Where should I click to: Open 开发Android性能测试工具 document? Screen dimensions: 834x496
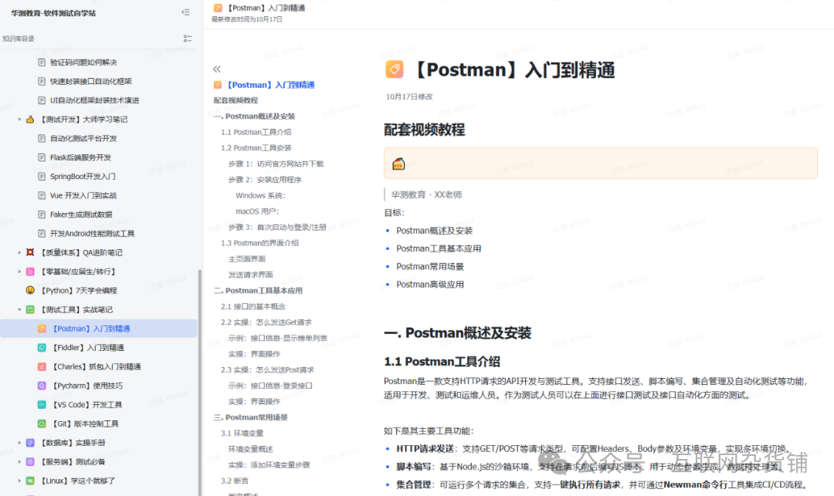(92, 234)
